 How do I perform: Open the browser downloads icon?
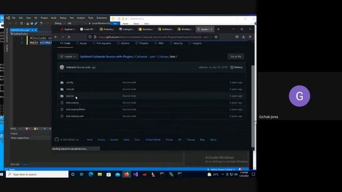[x=244, y=37]
